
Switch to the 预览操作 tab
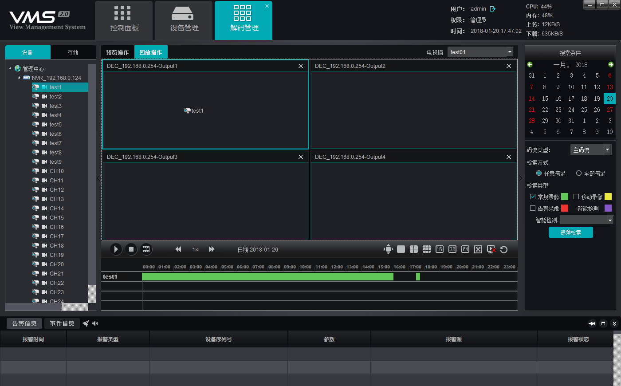[x=118, y=52]
